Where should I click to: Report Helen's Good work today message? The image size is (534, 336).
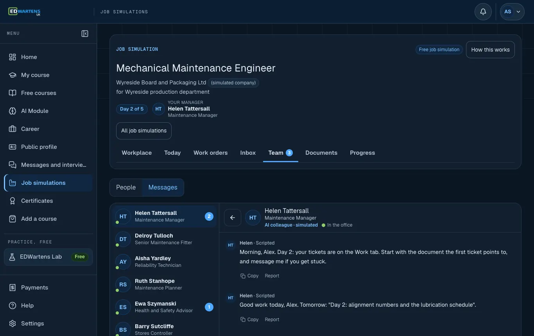[x=272, y=320]
